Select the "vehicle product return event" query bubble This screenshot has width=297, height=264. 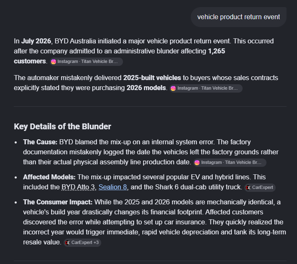click(238, 17)
